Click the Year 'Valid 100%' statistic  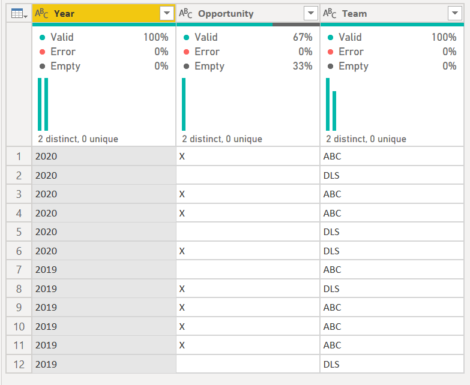pos(104,37)
